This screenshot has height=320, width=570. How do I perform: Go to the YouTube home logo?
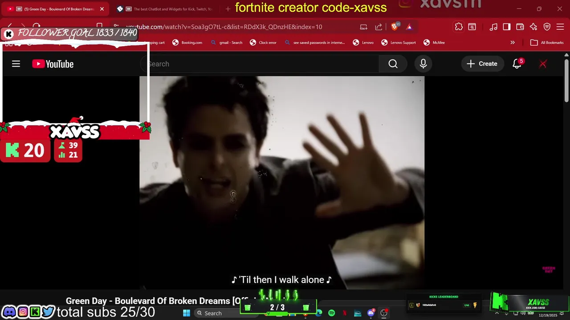point(53,64)
